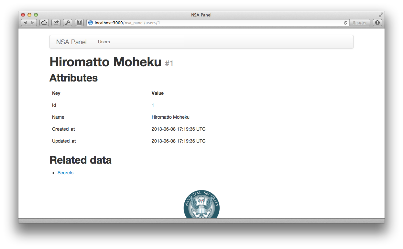Minimize the window with the yellow button
403x249 pixels.
(x=29, y=15)
